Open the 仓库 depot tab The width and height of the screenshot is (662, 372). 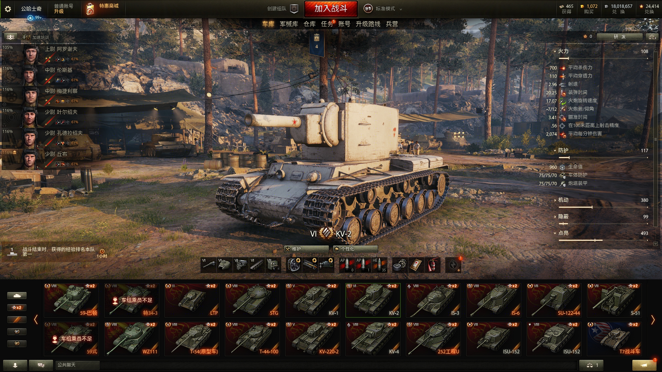[309, 24]
